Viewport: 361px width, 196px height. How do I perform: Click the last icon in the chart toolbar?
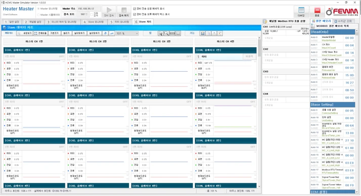click(220, 33)
